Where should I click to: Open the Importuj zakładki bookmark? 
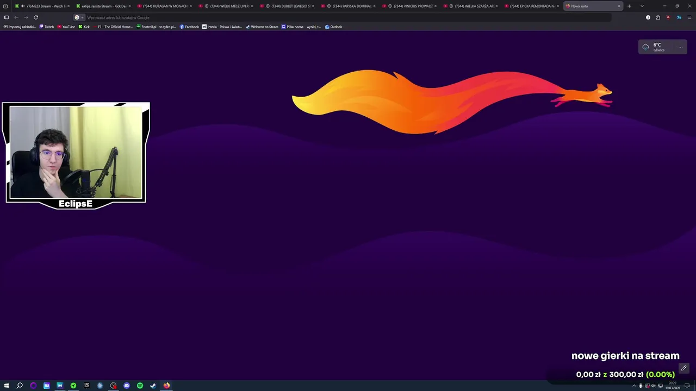[20, 27]
